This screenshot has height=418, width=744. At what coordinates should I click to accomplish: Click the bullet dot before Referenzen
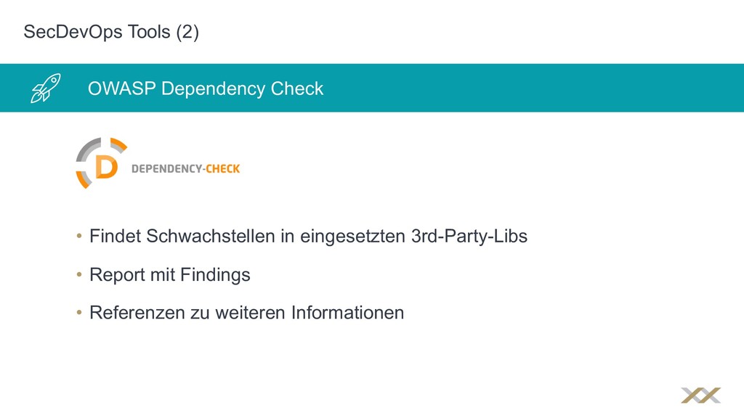pos(79,312)
